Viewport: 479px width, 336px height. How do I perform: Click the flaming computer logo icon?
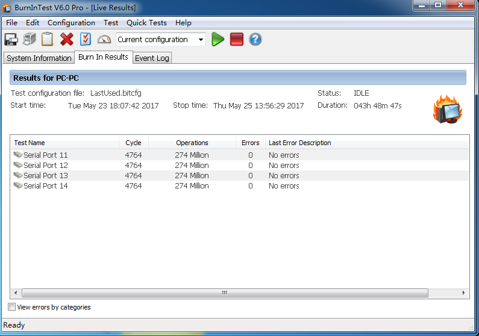448,109
